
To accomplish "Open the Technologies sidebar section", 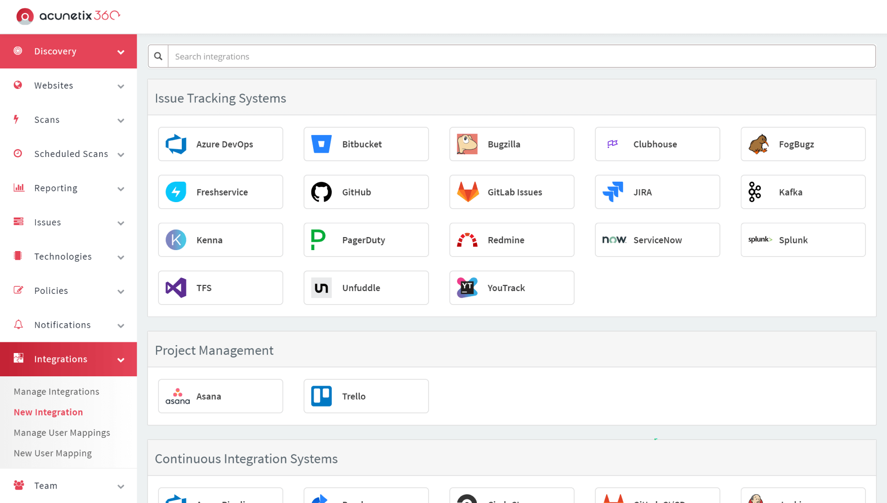I will [69, 257].
